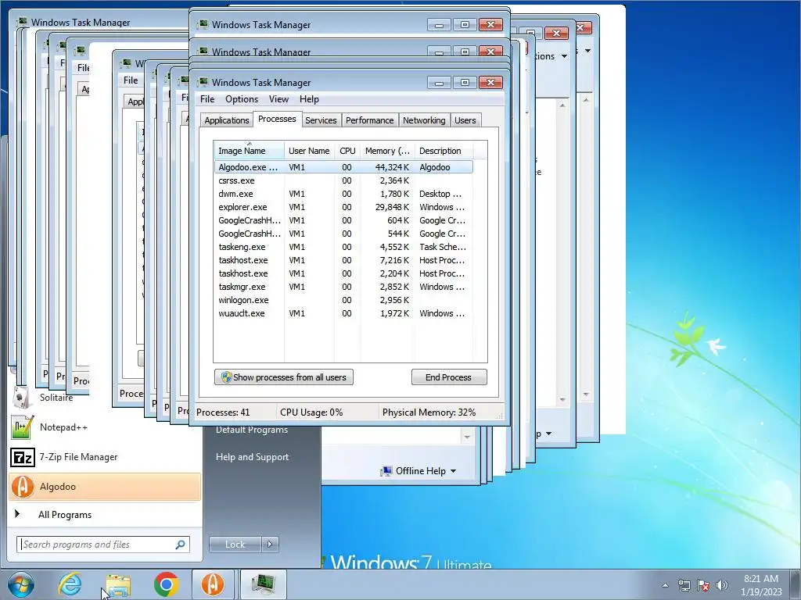Switch to the Performance tab

(369, 120)
